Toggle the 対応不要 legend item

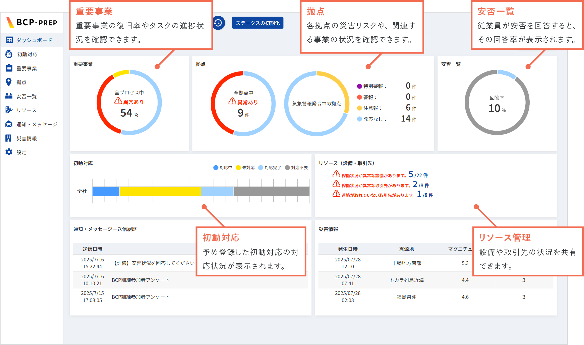tap(297, 168)
